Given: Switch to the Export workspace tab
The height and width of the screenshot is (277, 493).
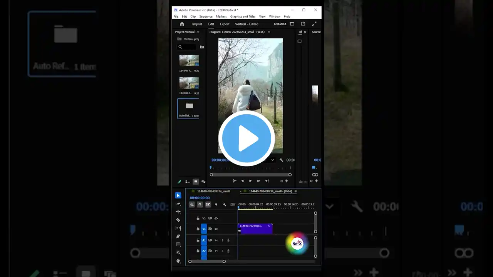Looking at the screenshot, I should 225,24.
